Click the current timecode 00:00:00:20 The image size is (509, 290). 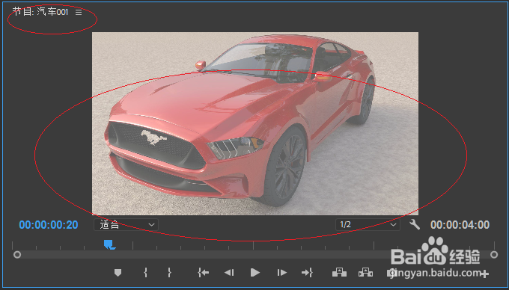pyautogui.click(x=49, y=225)
